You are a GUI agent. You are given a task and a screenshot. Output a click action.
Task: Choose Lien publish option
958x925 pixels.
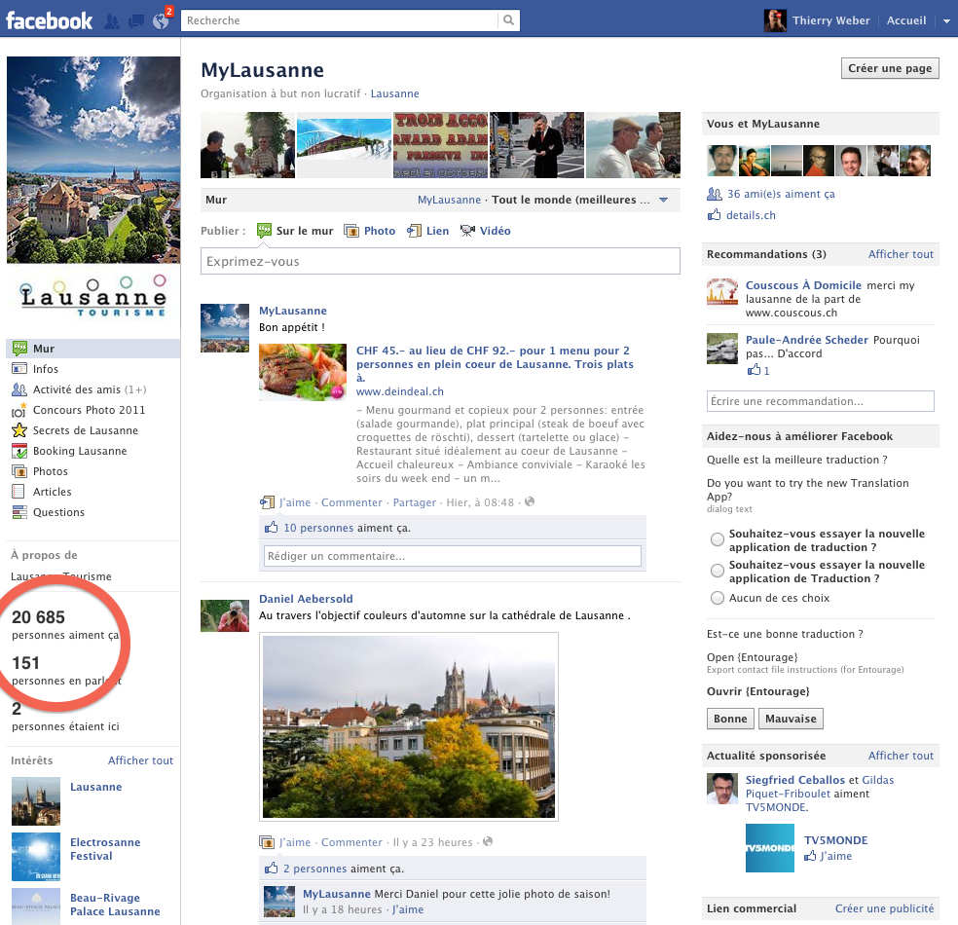(x=428, y=231)
